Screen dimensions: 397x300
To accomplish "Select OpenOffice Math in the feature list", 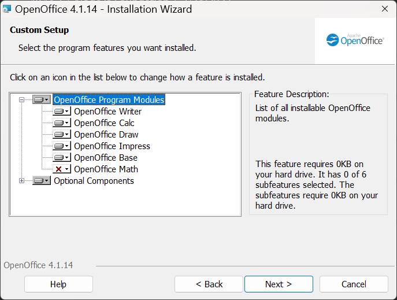I will click(x=106, y=169).
